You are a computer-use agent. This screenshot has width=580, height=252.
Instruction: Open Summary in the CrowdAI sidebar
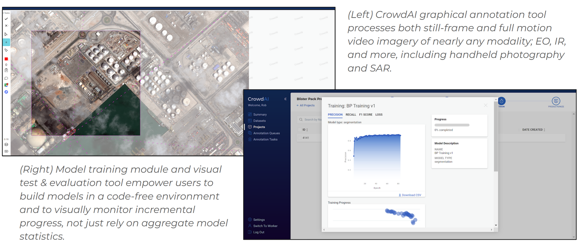tap(260, 115)
